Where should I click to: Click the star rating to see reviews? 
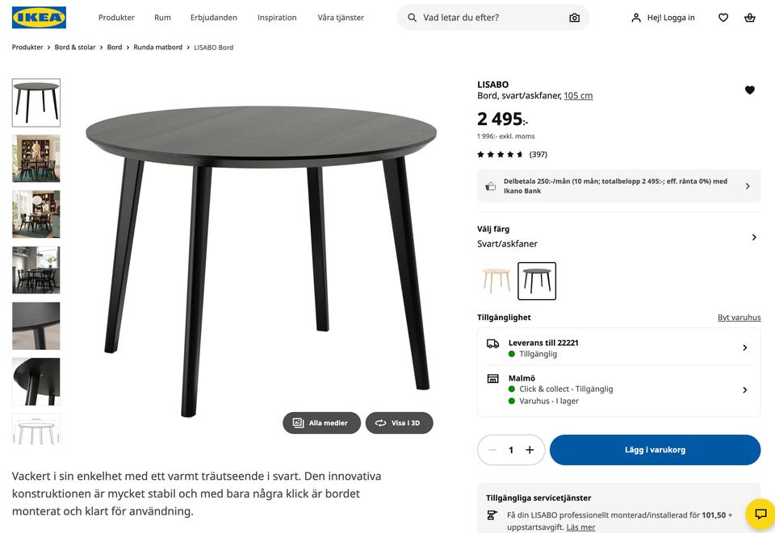(501, 154)
